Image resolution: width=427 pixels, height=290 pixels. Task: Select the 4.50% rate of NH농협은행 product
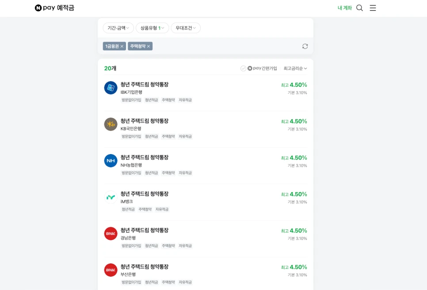click(x=298, y=158)
